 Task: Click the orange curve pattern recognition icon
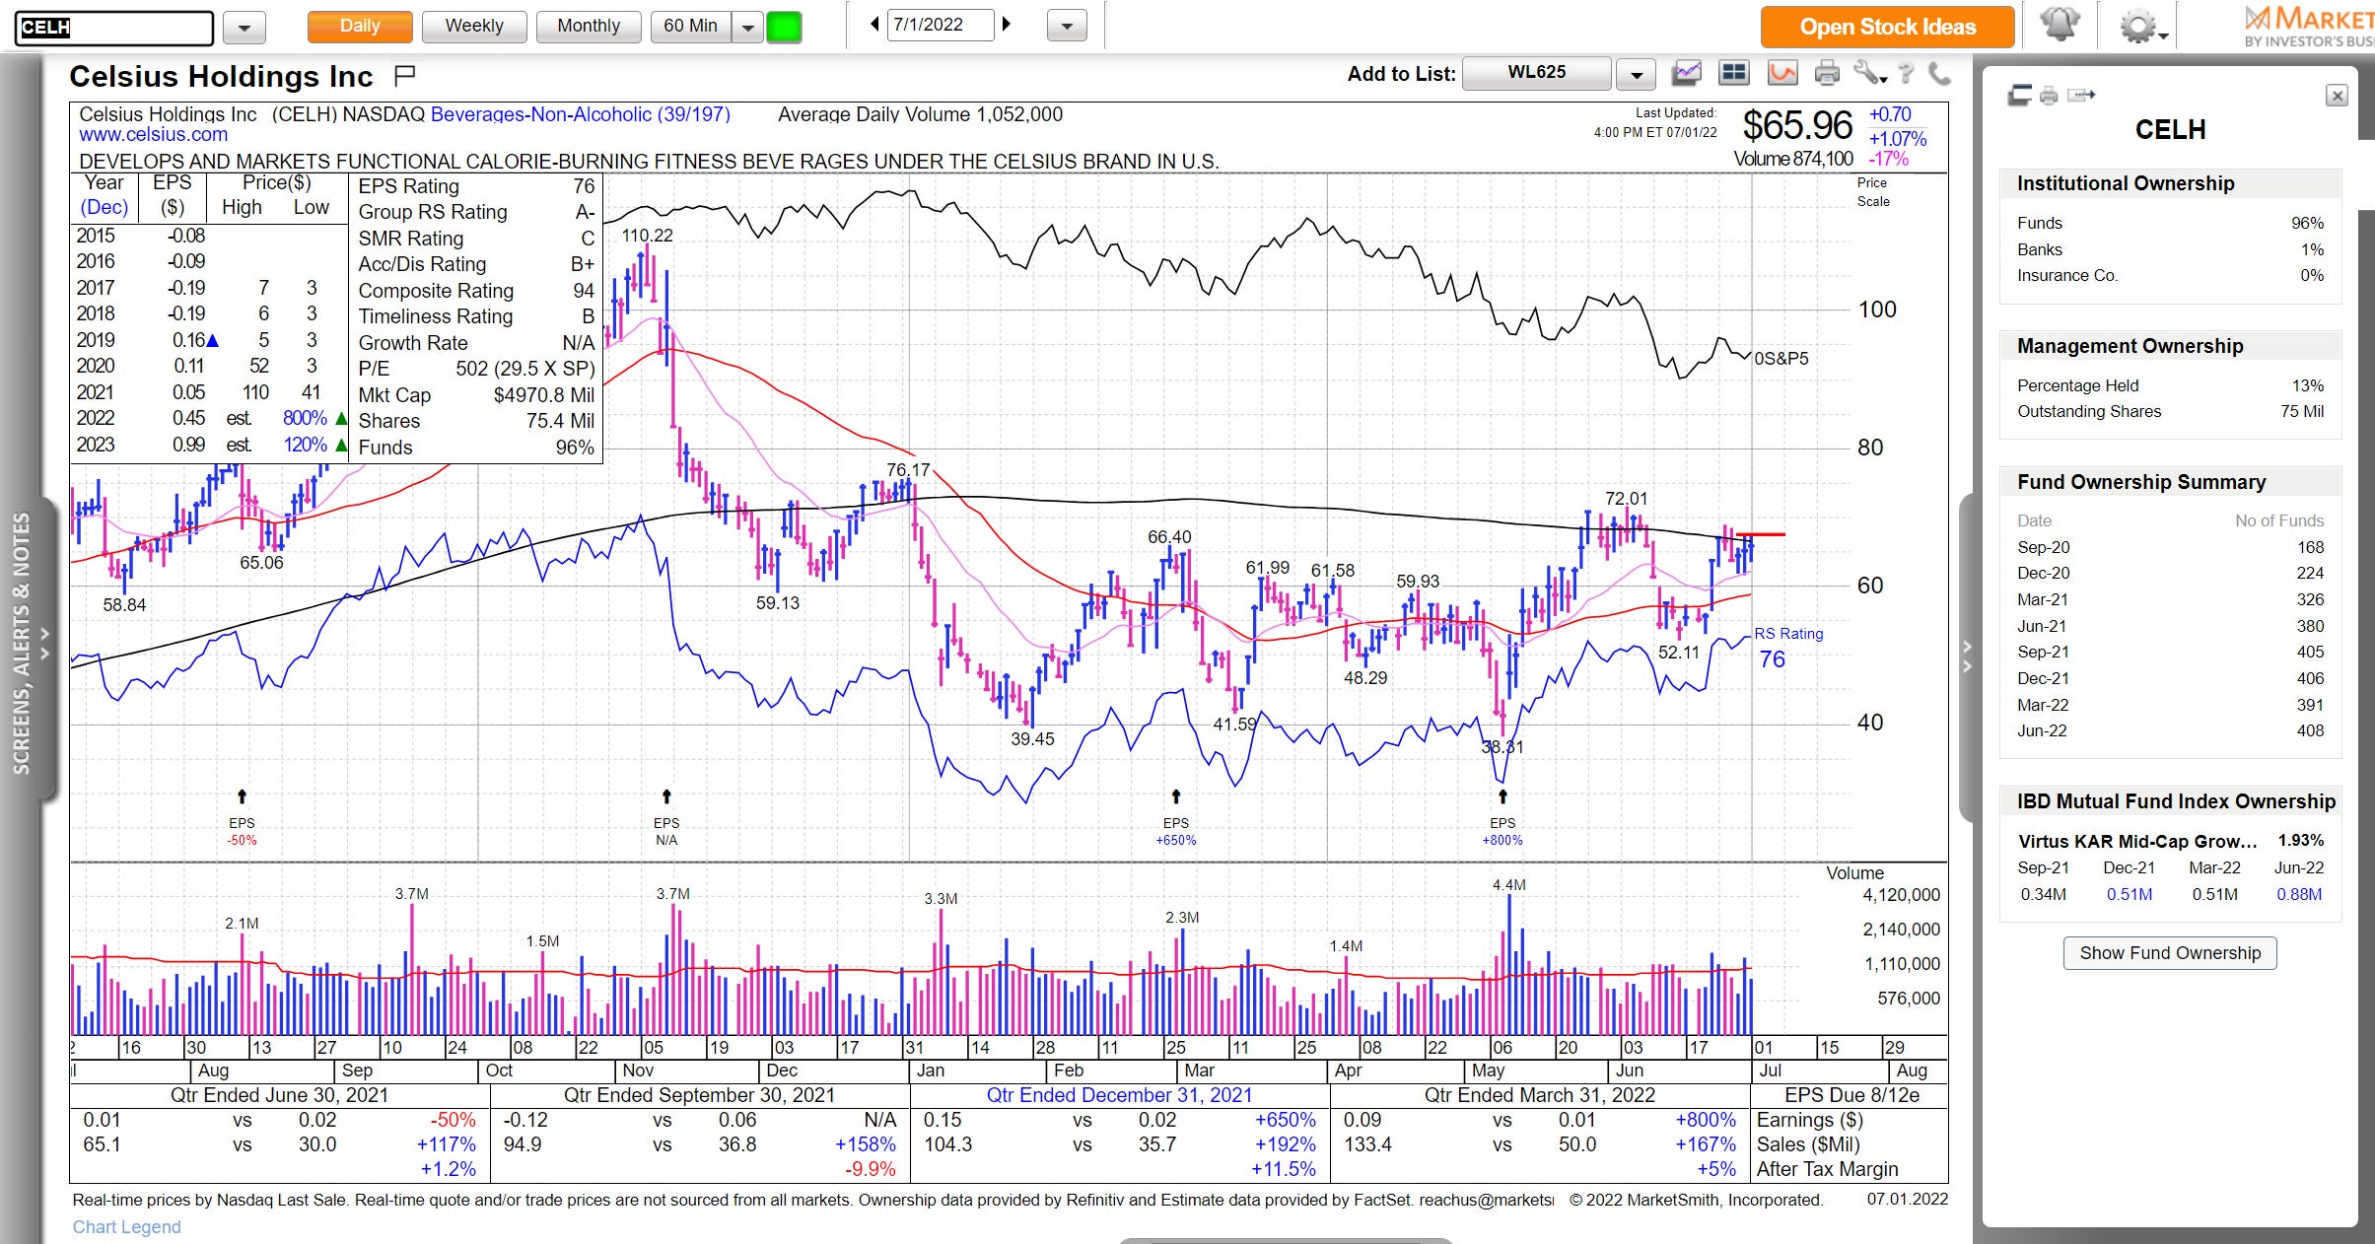point(1782,73)
